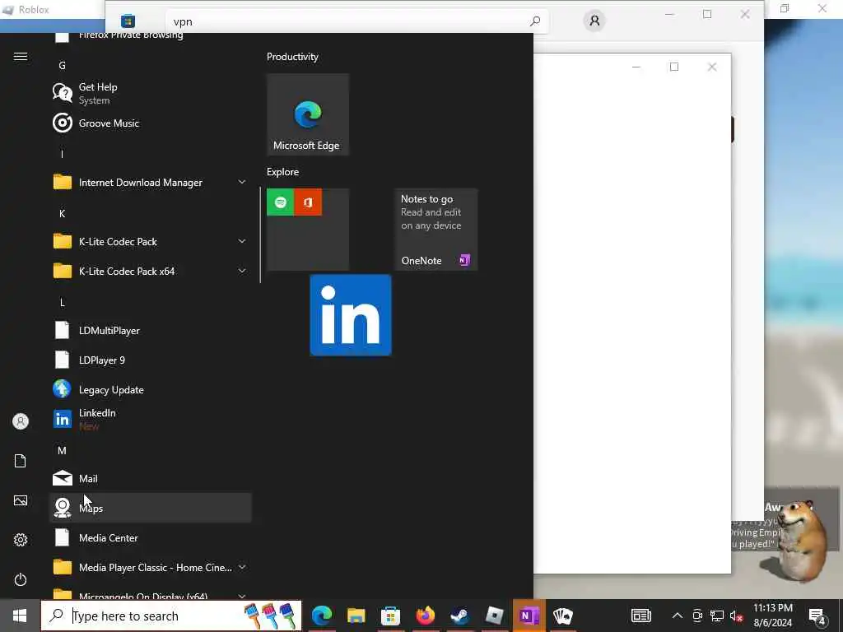Screen dimensions: 843x632
Task: Open Office tile in Explore group
Action: click(x=308, y=202)
